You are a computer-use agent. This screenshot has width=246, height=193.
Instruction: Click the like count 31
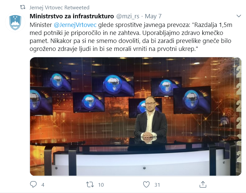tap(157, 185)
